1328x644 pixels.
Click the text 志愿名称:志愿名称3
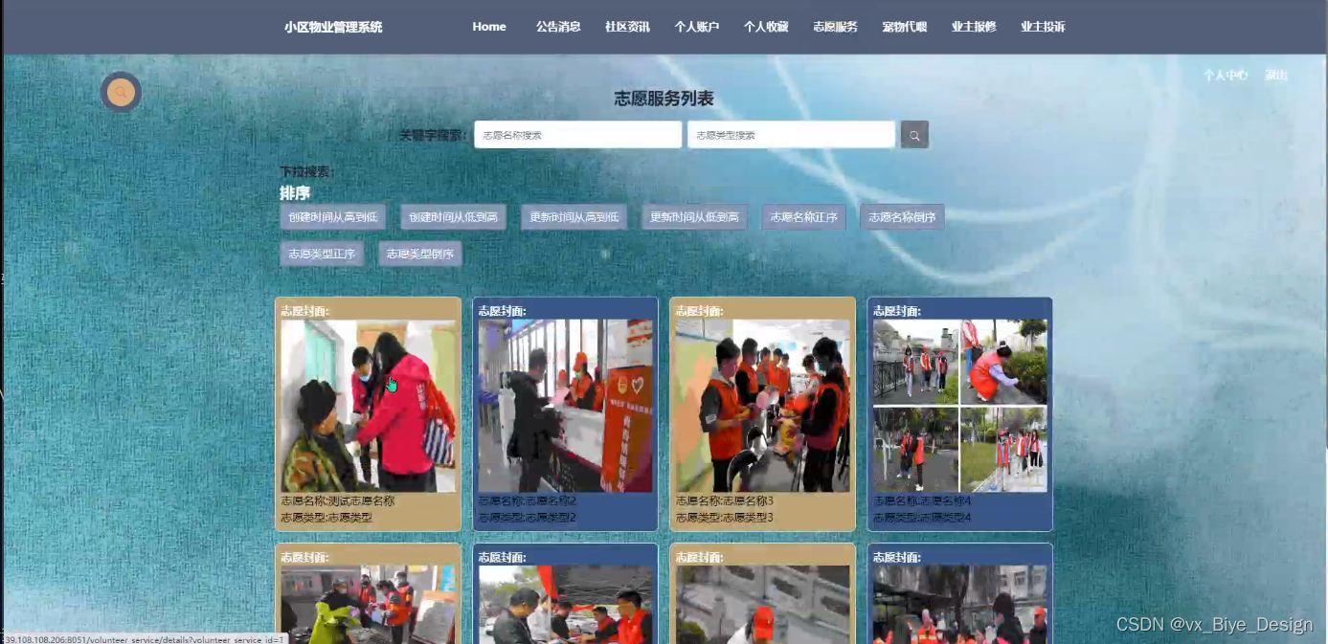tap(725, 500)
